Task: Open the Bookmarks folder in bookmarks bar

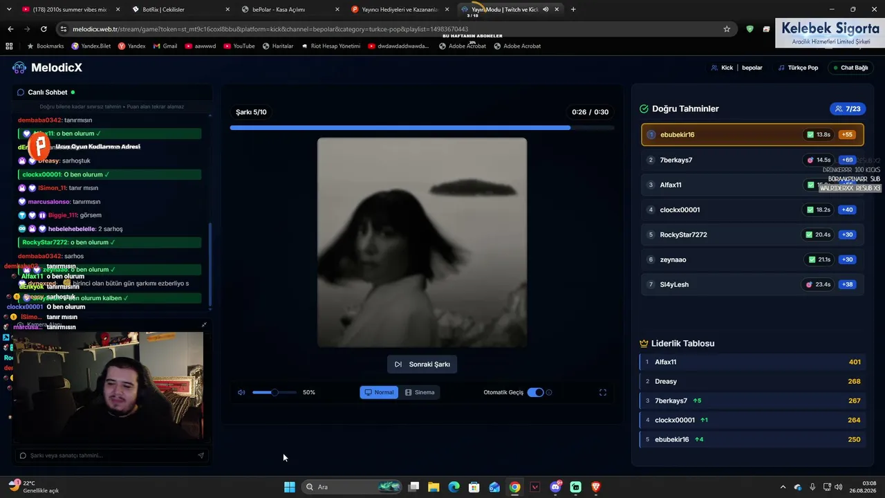Action: pyautogui.click(x=45, y=46)
